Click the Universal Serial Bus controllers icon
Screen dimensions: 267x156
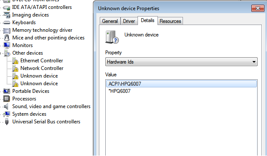[x=7, y=122]
